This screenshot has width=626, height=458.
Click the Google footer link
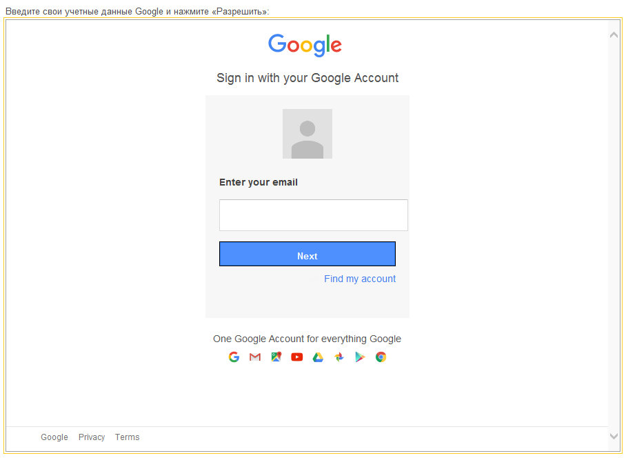click(54, 437)
